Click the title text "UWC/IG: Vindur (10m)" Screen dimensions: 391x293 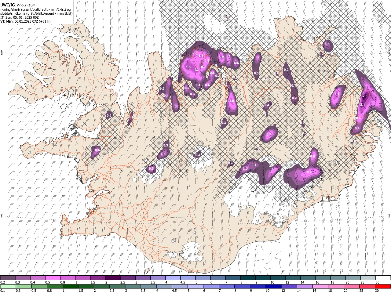pos(19,5)
